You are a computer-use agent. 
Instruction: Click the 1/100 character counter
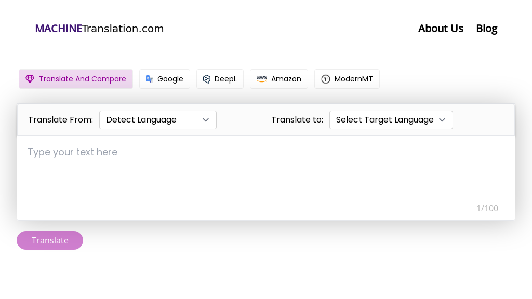[x=487, y=208]
